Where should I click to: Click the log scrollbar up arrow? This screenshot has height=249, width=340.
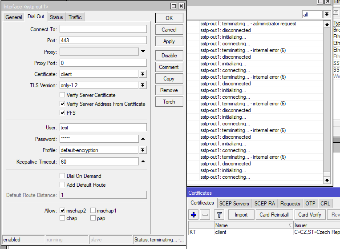coord(327,24)
